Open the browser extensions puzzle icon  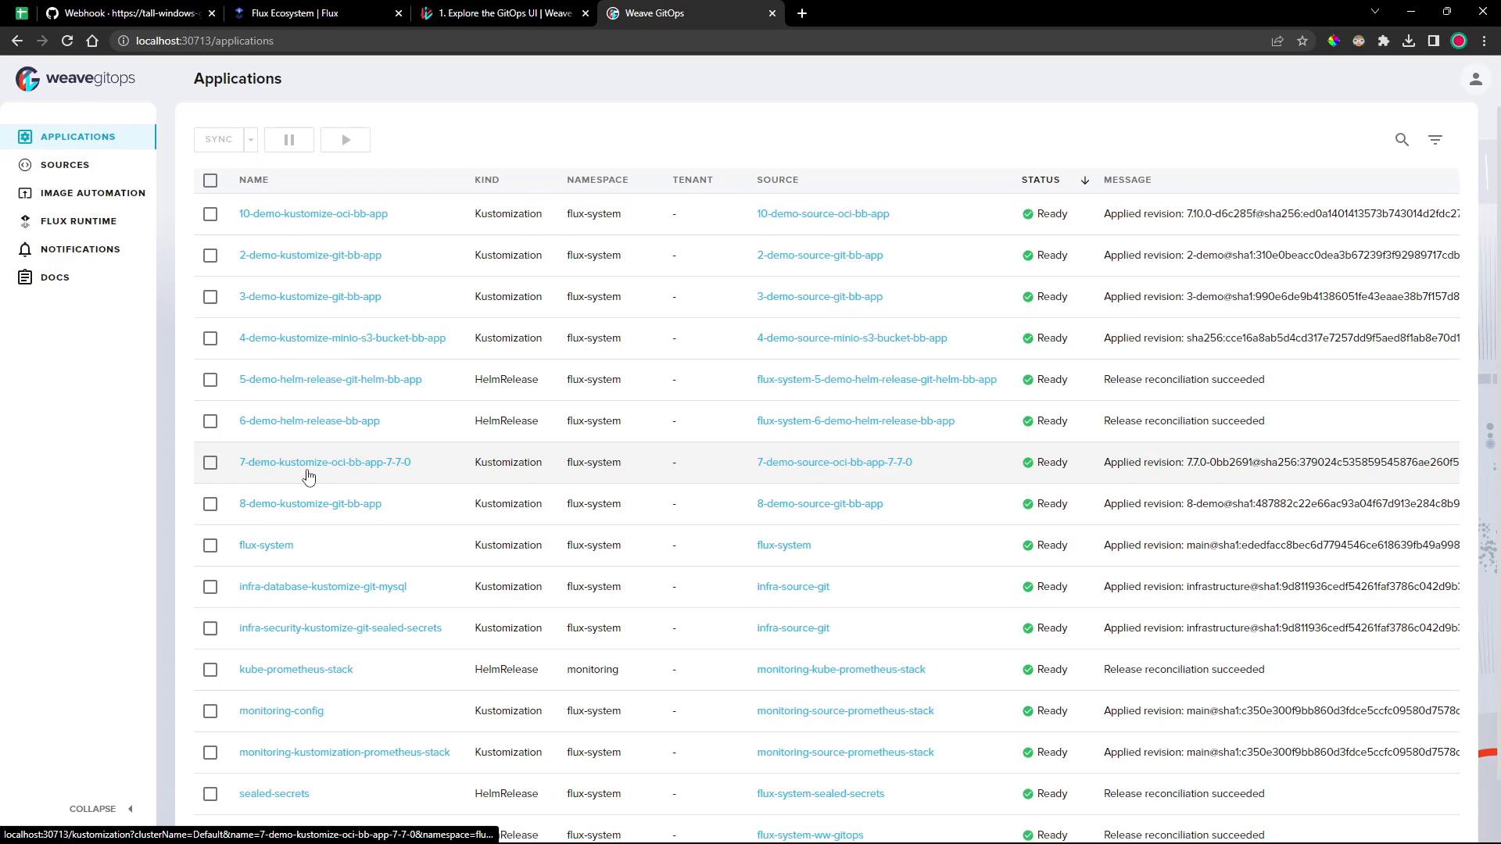coord(1384,41)
